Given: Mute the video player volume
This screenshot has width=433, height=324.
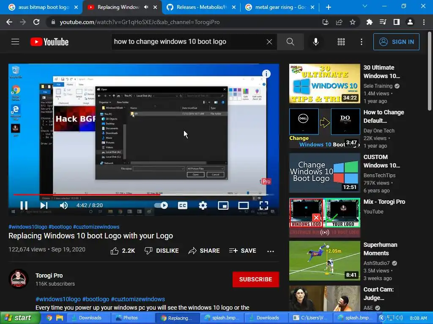Looking at the screenshot, I should click(64, 205).
